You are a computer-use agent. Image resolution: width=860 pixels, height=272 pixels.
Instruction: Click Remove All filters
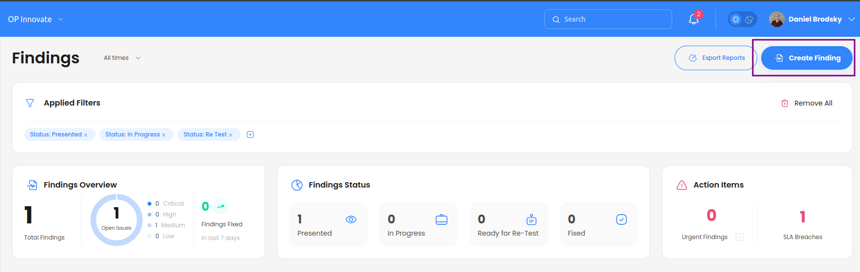tap(806, 103)
